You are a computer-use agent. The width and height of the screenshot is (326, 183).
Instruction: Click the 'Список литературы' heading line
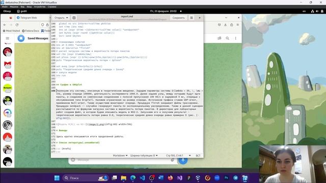click(x=78, y=142)
